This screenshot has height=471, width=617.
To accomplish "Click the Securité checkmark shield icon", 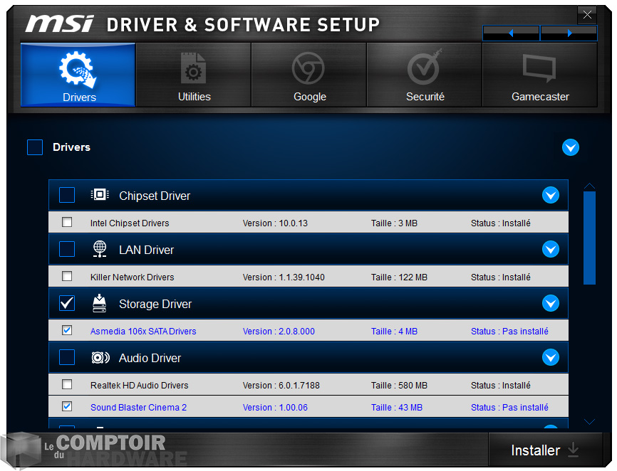I will [x=424, y=68].
